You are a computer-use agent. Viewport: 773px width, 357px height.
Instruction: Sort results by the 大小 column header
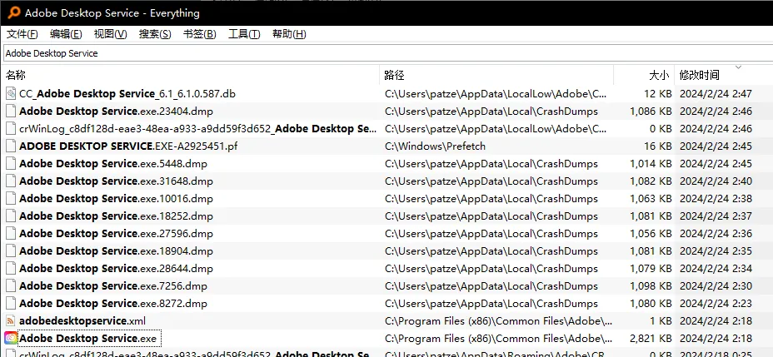pyautogui.click(x=644, y=75)
